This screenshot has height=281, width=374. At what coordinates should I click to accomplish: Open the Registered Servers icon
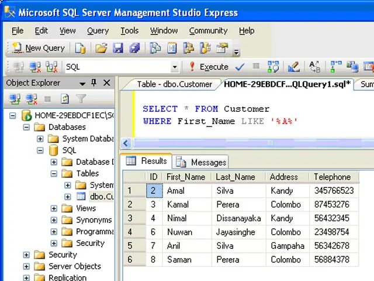click(155, 48)
